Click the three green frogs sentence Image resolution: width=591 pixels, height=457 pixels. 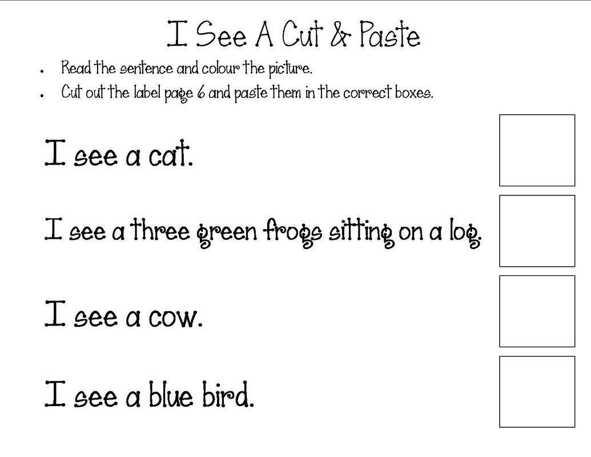(263, 232)
